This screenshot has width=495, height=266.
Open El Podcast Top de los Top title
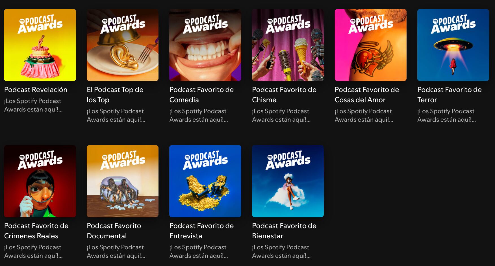(x=115, y=95)
